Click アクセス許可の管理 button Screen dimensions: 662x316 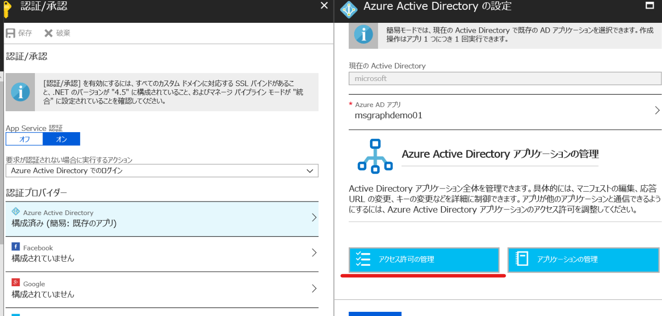coord(424,260)
